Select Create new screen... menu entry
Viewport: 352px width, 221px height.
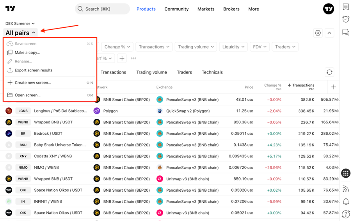[x=50, y=83]
